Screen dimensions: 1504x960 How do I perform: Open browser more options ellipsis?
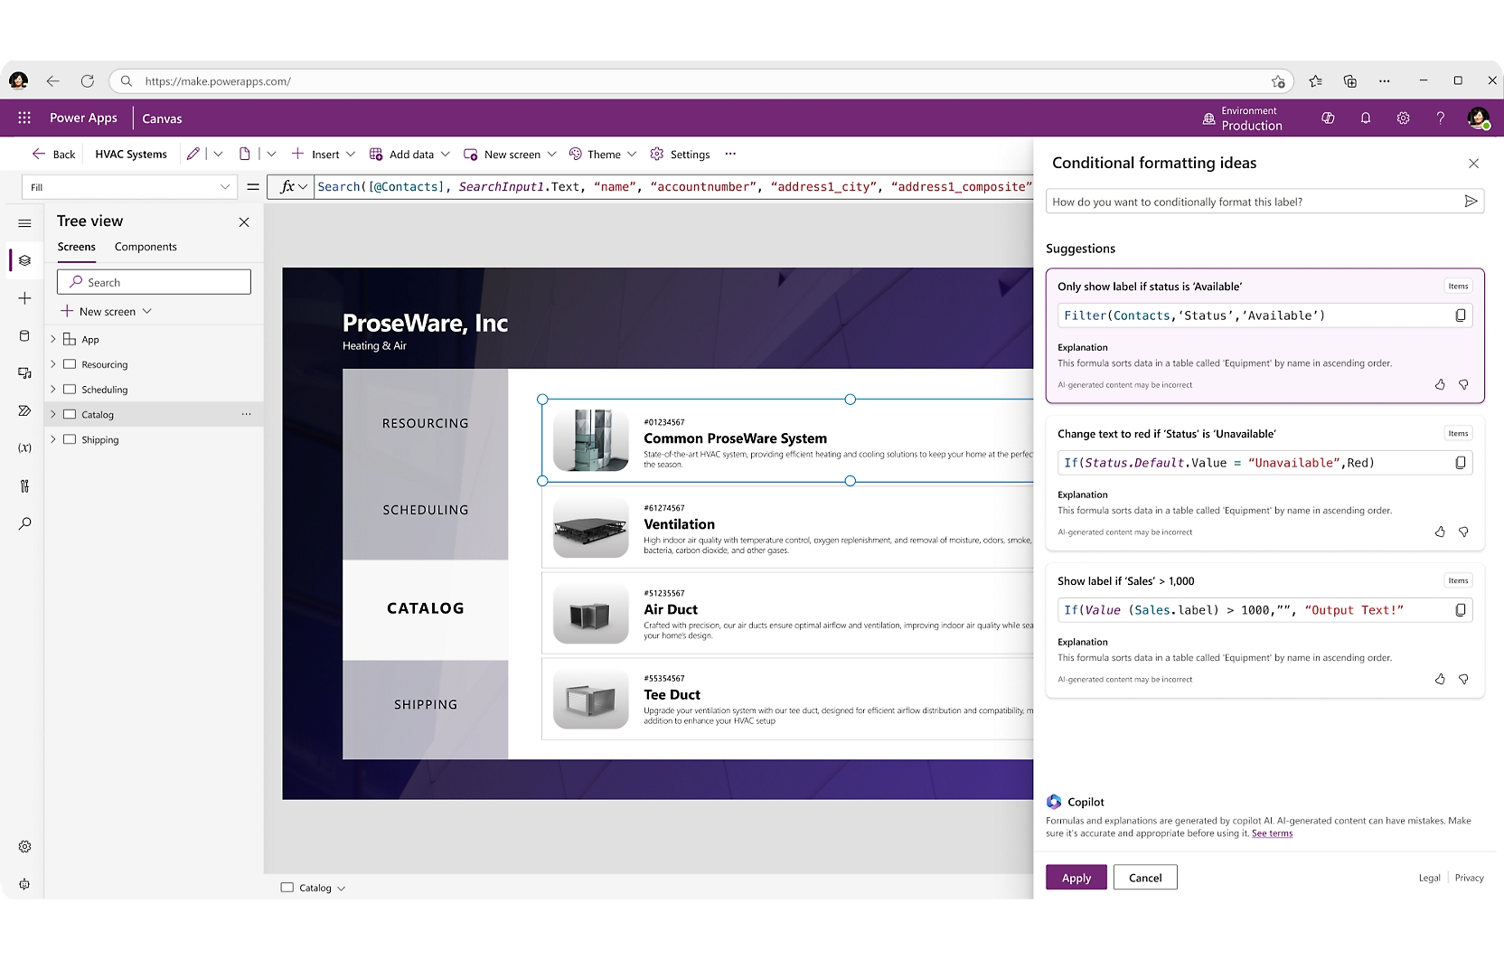1384,81
